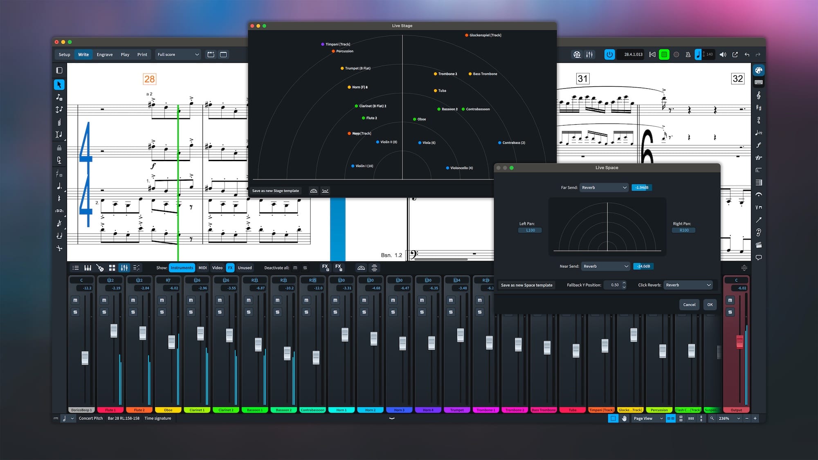818x460 pixels.
Task: Click Left Pan L100 field
Action: click(x=530, y=230)
